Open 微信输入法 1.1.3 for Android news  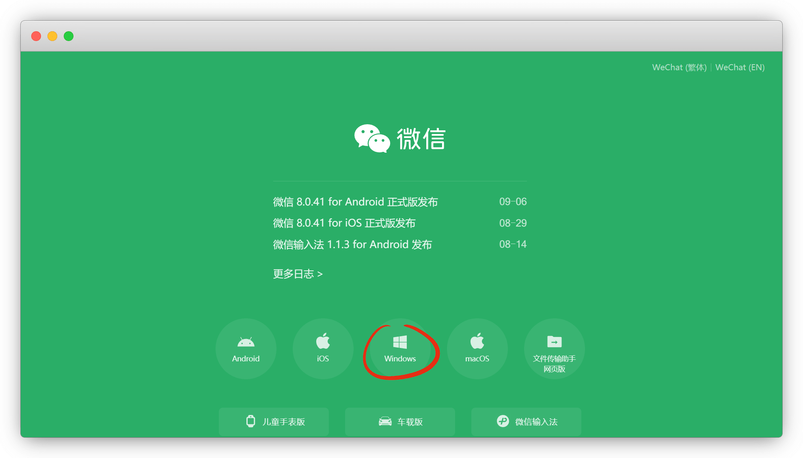click(352, 244)
